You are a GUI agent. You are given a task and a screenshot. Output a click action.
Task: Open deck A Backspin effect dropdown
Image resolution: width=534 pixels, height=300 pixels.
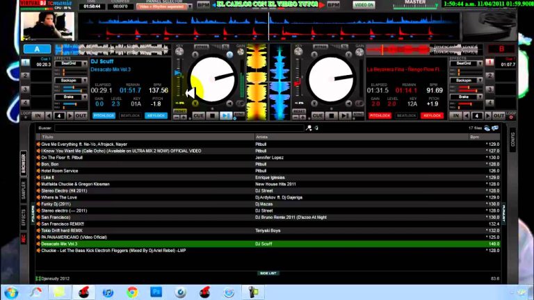click(x=84, y=81)
